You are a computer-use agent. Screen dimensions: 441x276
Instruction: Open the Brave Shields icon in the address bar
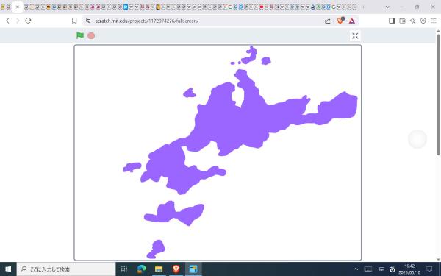pyautogui.click(x=340, y=21)
